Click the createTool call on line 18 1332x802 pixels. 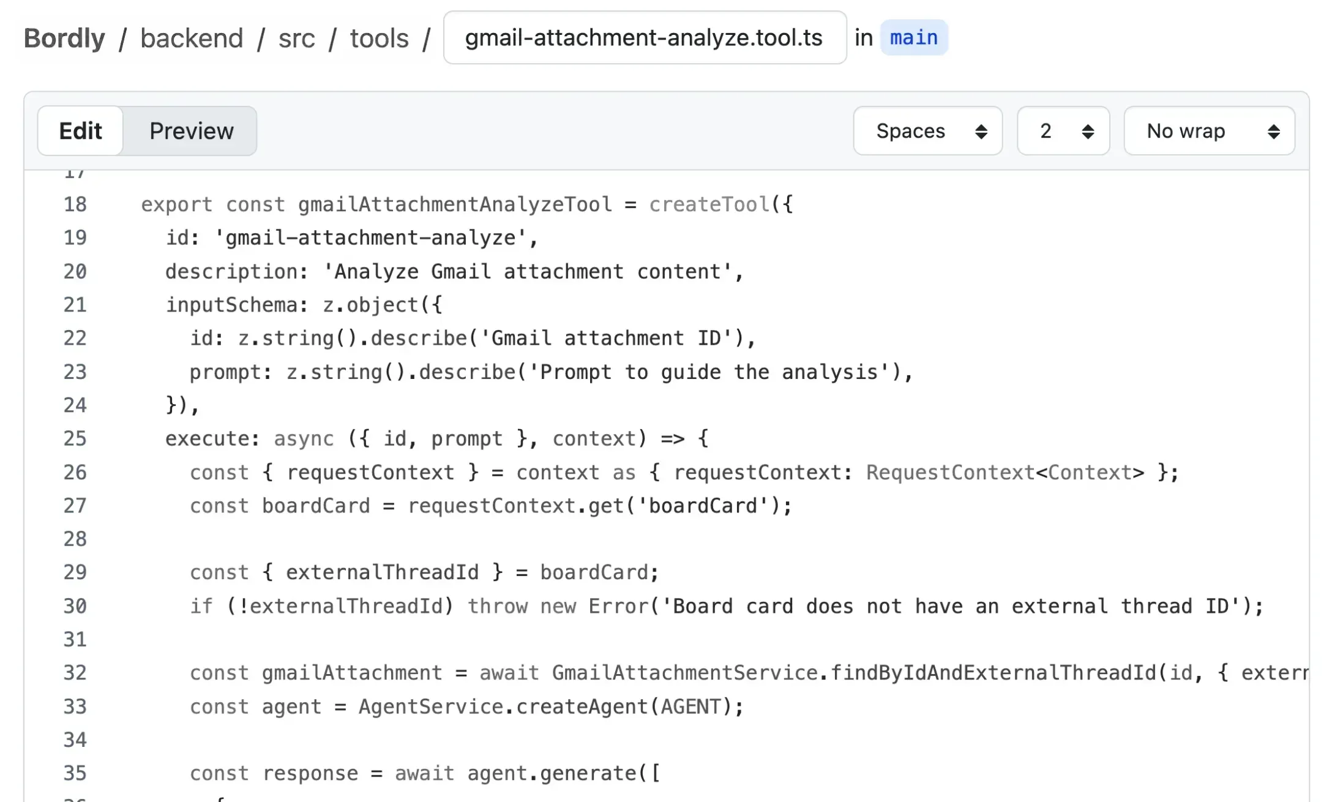pos(709,204)
